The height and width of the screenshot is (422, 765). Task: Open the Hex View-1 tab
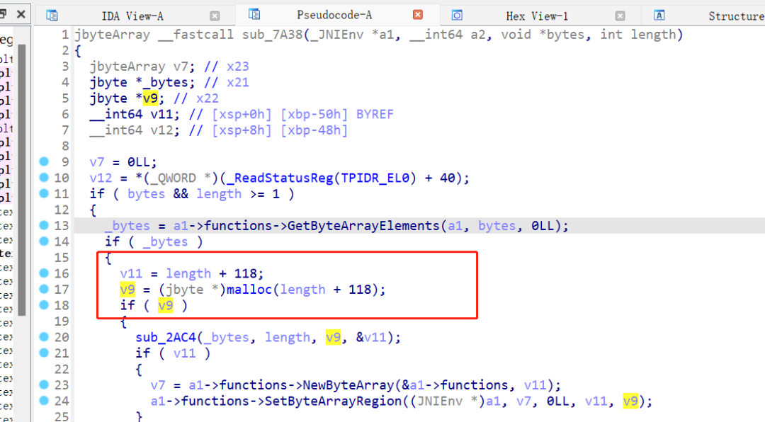pos(537,16)
